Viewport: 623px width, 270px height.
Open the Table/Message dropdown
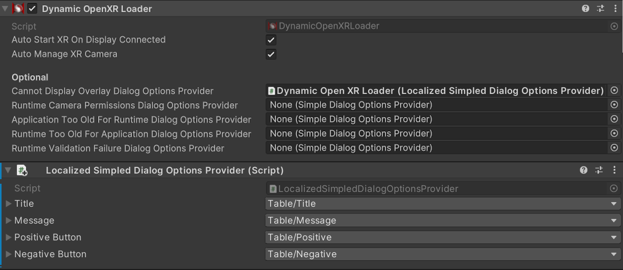point(443,220)
